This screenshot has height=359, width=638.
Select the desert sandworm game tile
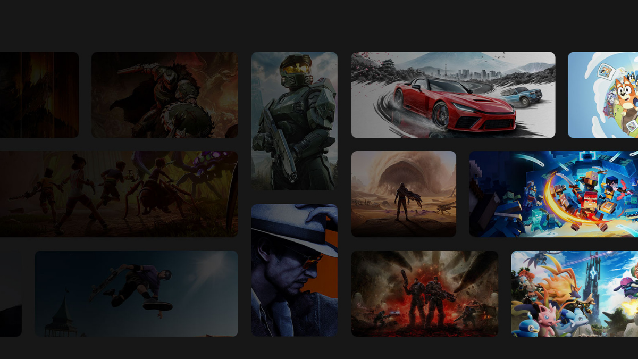click(404, 194)
